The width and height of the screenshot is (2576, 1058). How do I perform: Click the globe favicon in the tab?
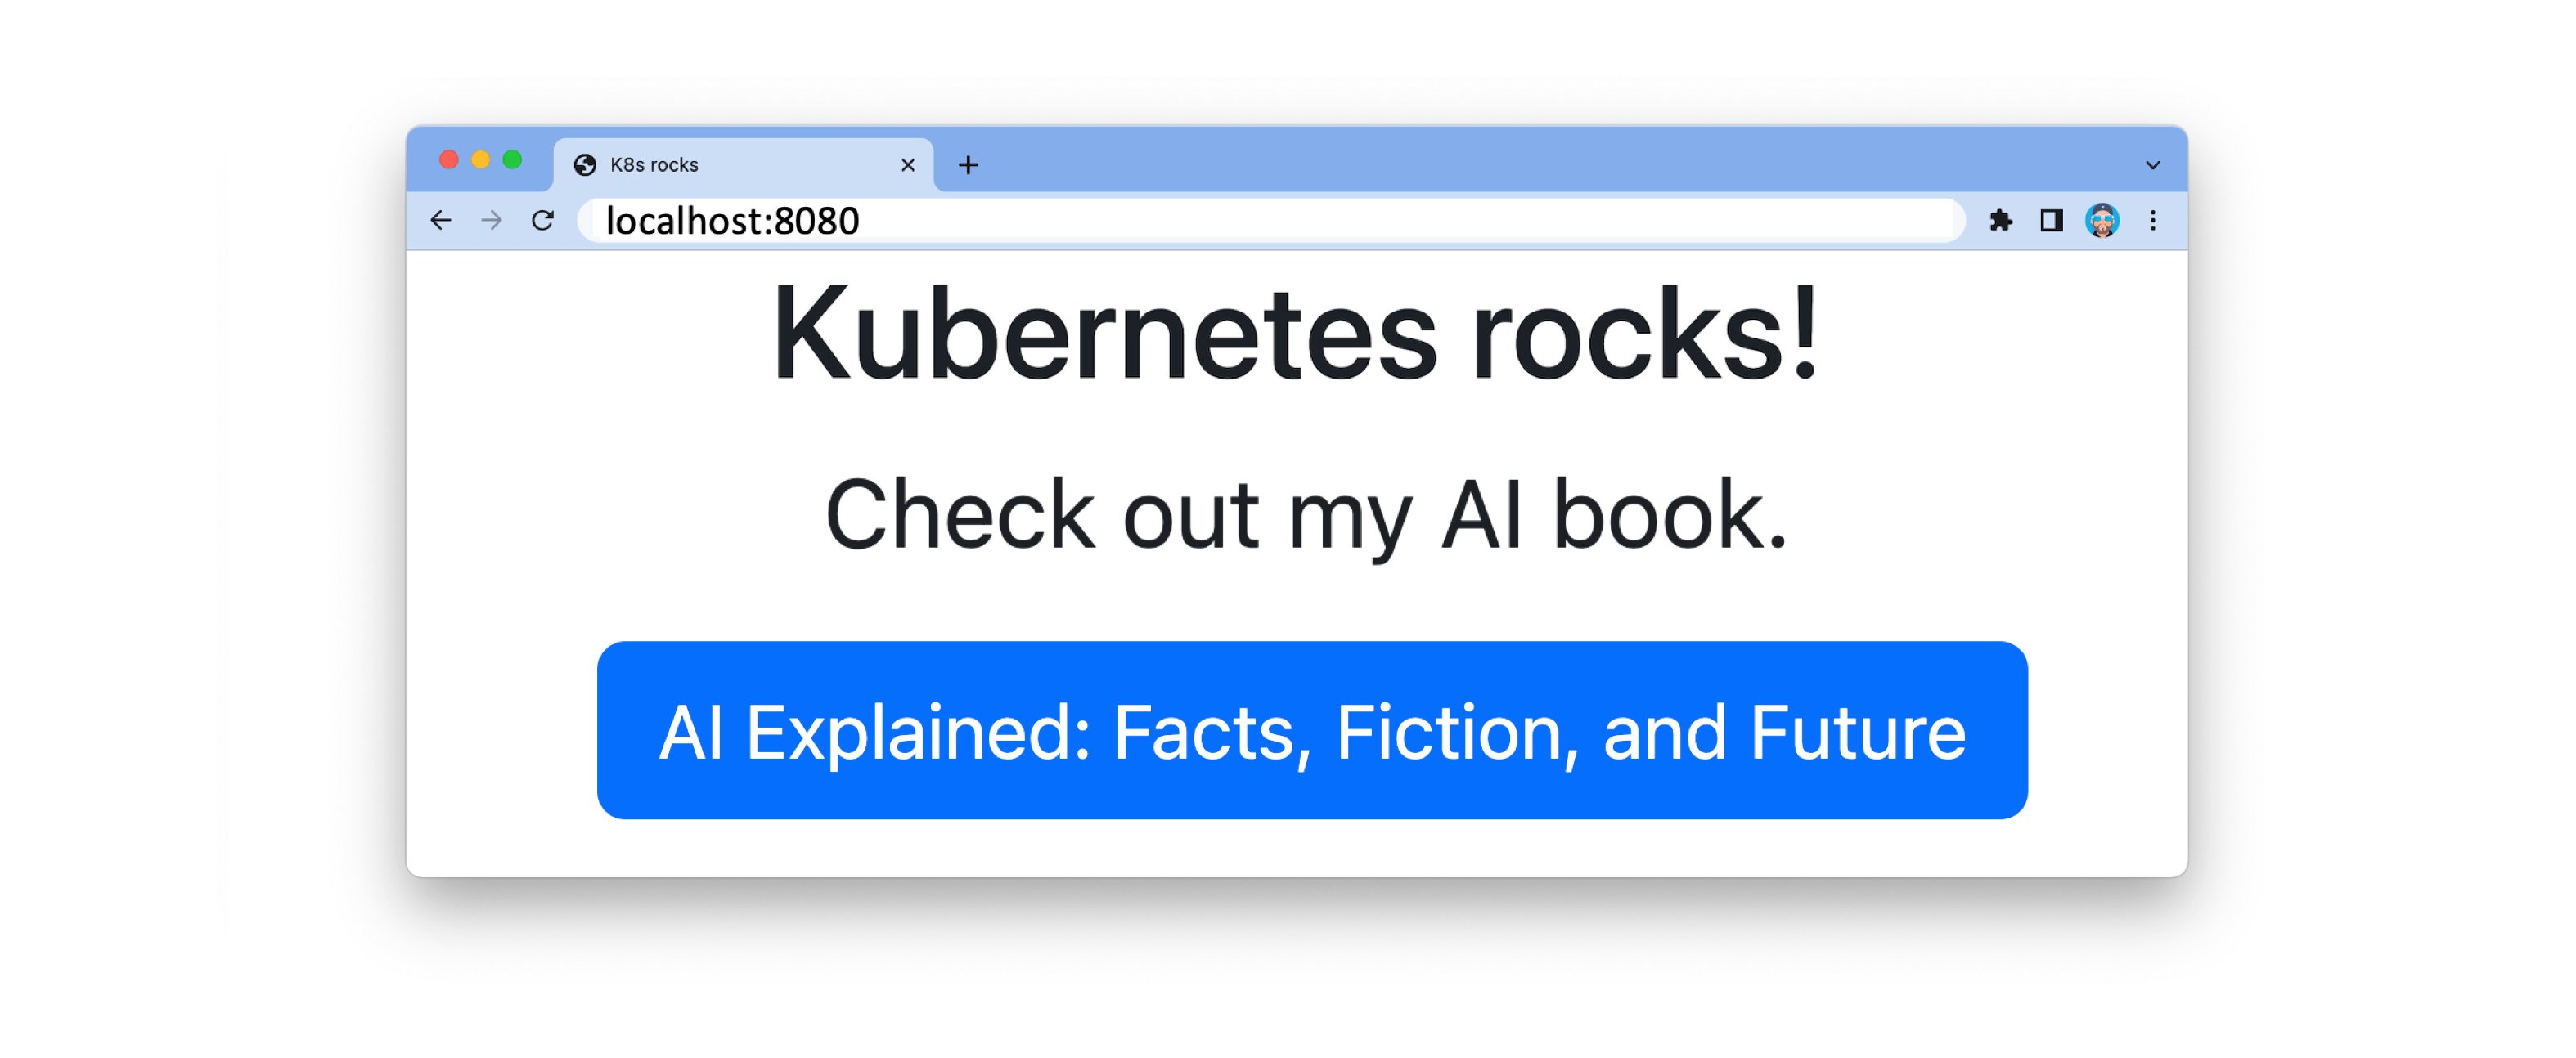pyautogui.click(x=585, y=165)
